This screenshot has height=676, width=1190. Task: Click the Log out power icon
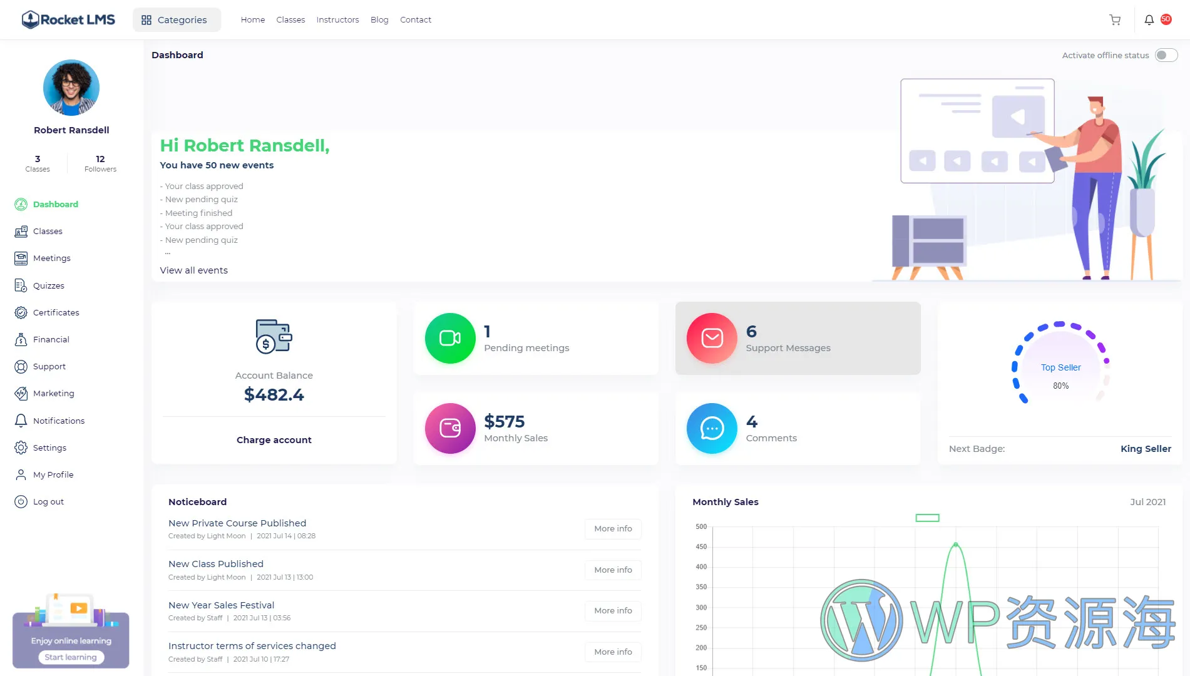pos(21,501)
